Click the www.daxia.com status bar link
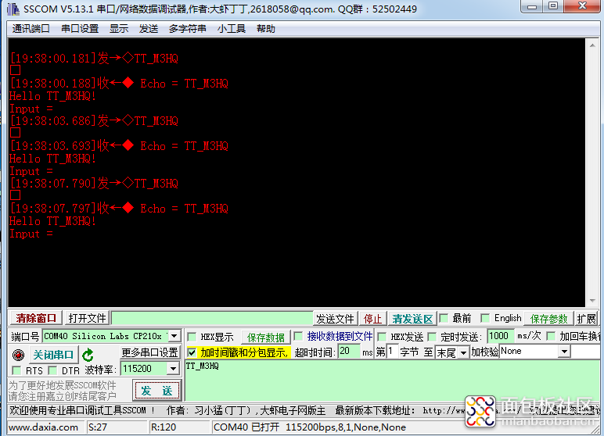 click(x=43, y=427)
